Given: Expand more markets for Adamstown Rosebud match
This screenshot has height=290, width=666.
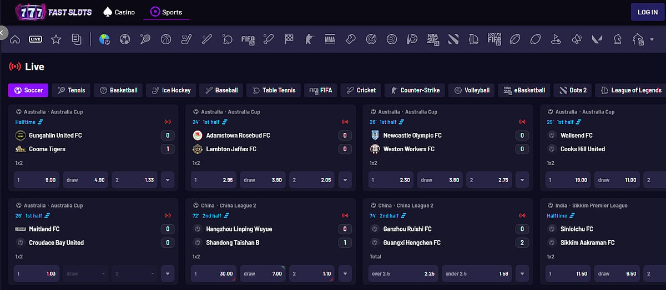Looking at the screenshot, I should tap(345, 180).
